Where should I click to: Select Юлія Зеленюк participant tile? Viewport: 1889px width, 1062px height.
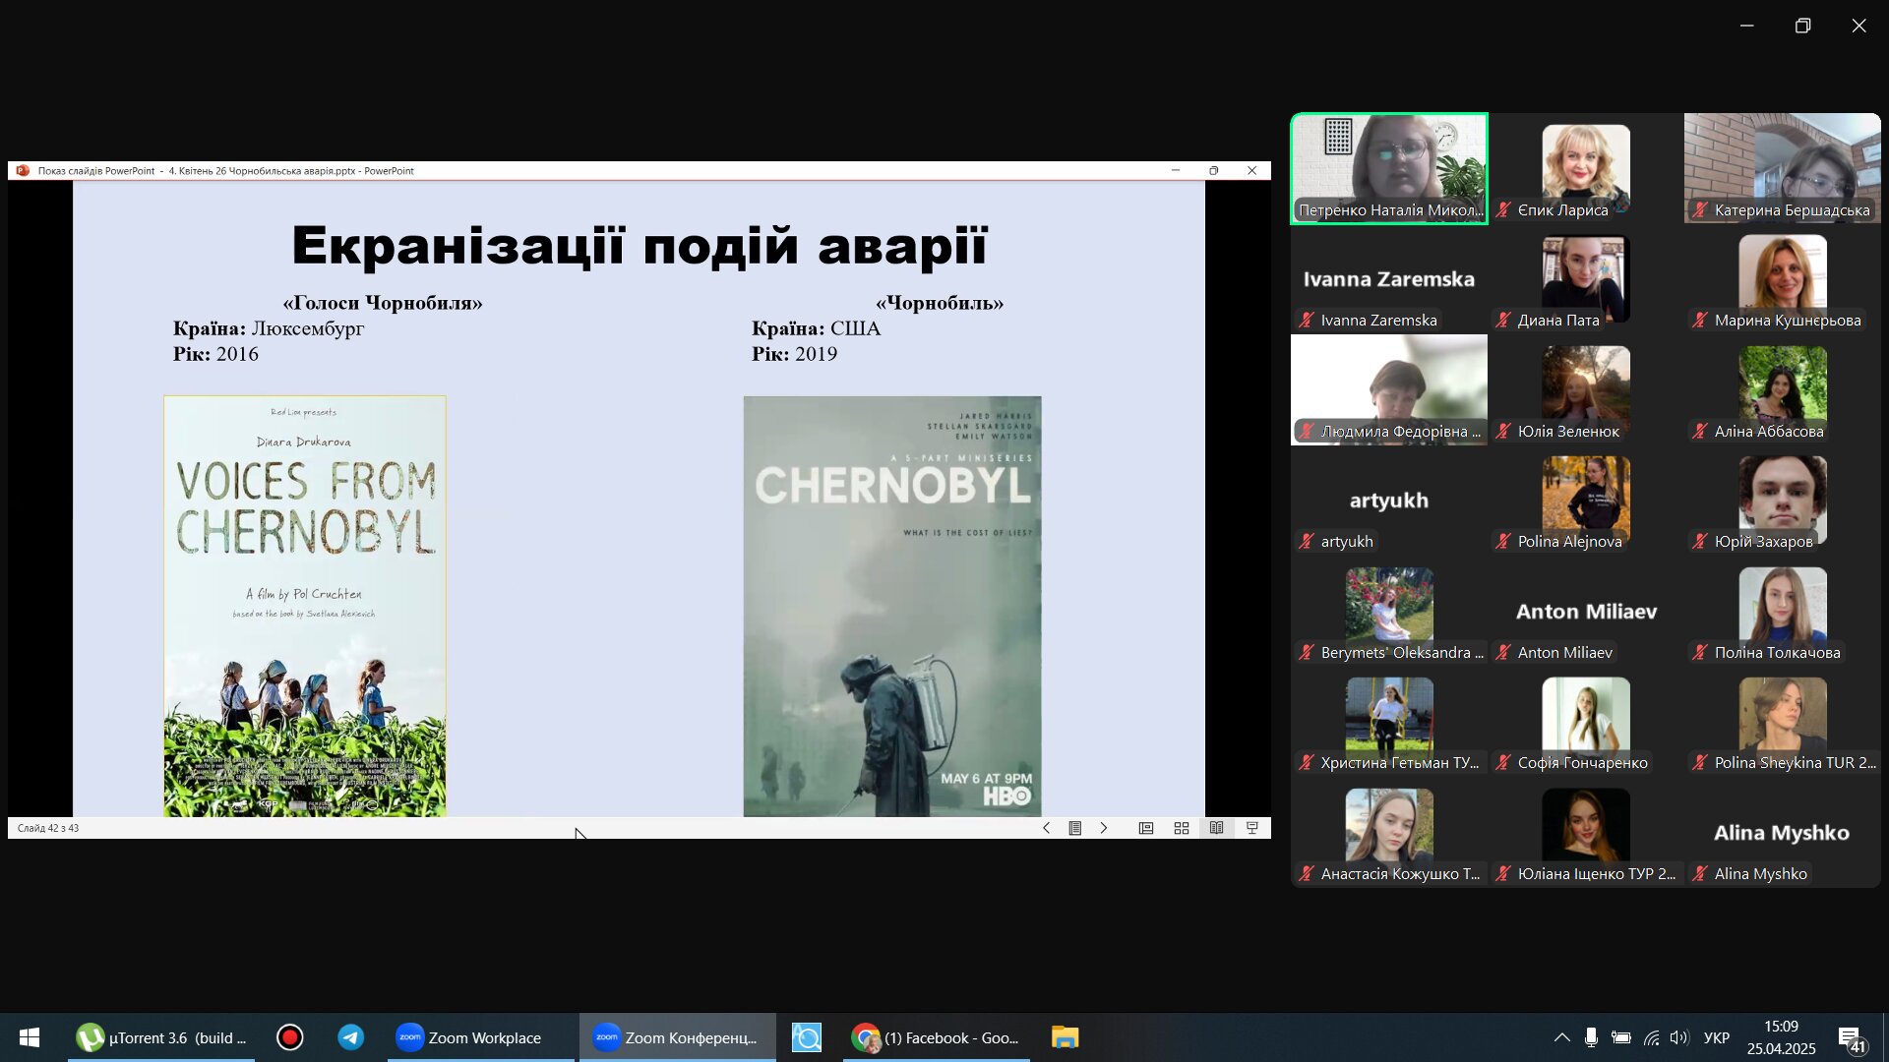click(x=1586, y=389)
